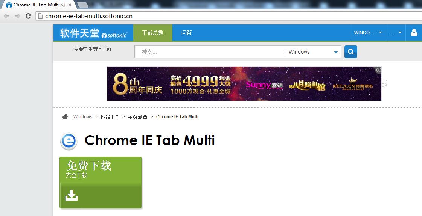Go to 主页浏览 breadcrumb link

click(x=137, y=117)
